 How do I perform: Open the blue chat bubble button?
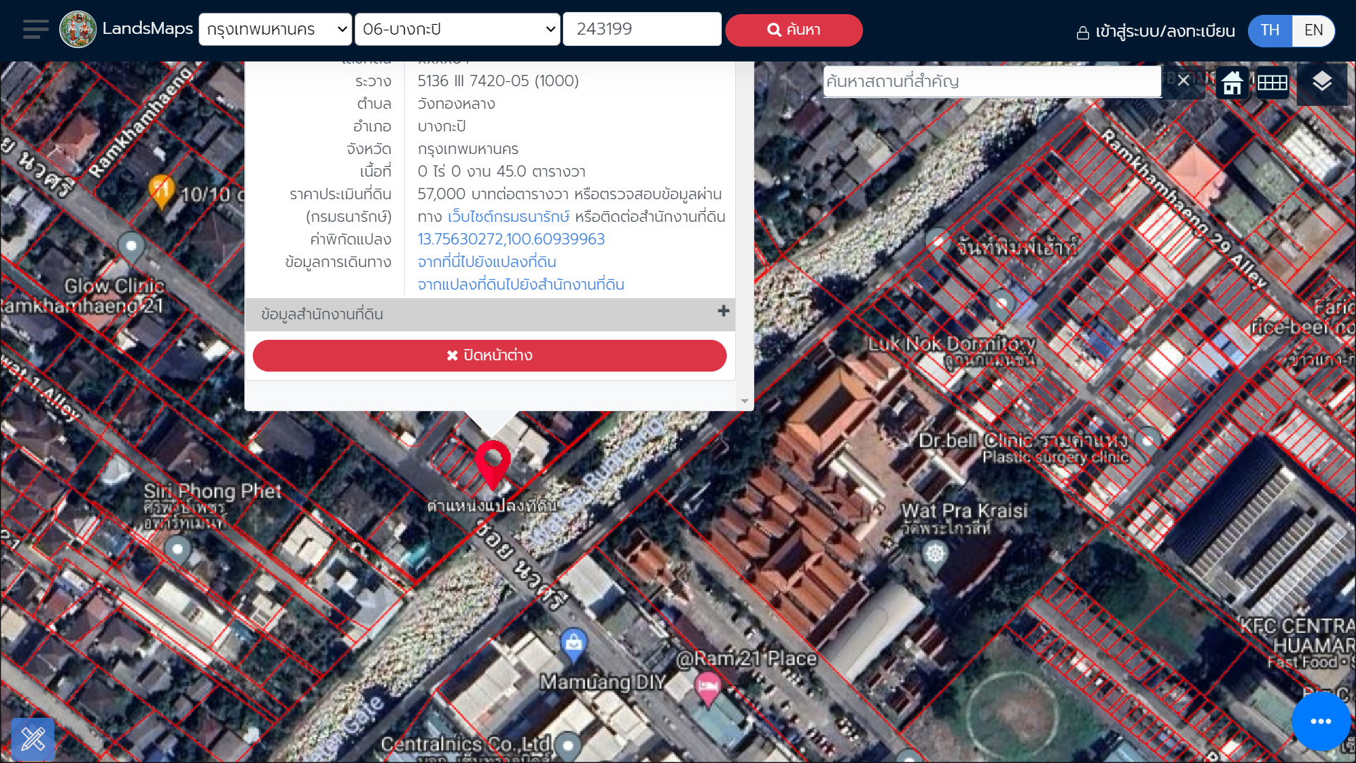pos(1320,721)
